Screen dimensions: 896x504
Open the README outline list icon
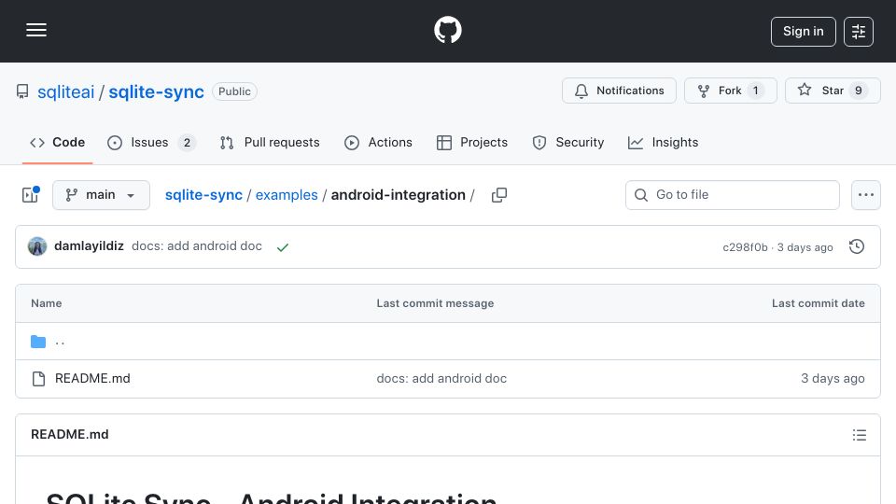pos(859,435)
